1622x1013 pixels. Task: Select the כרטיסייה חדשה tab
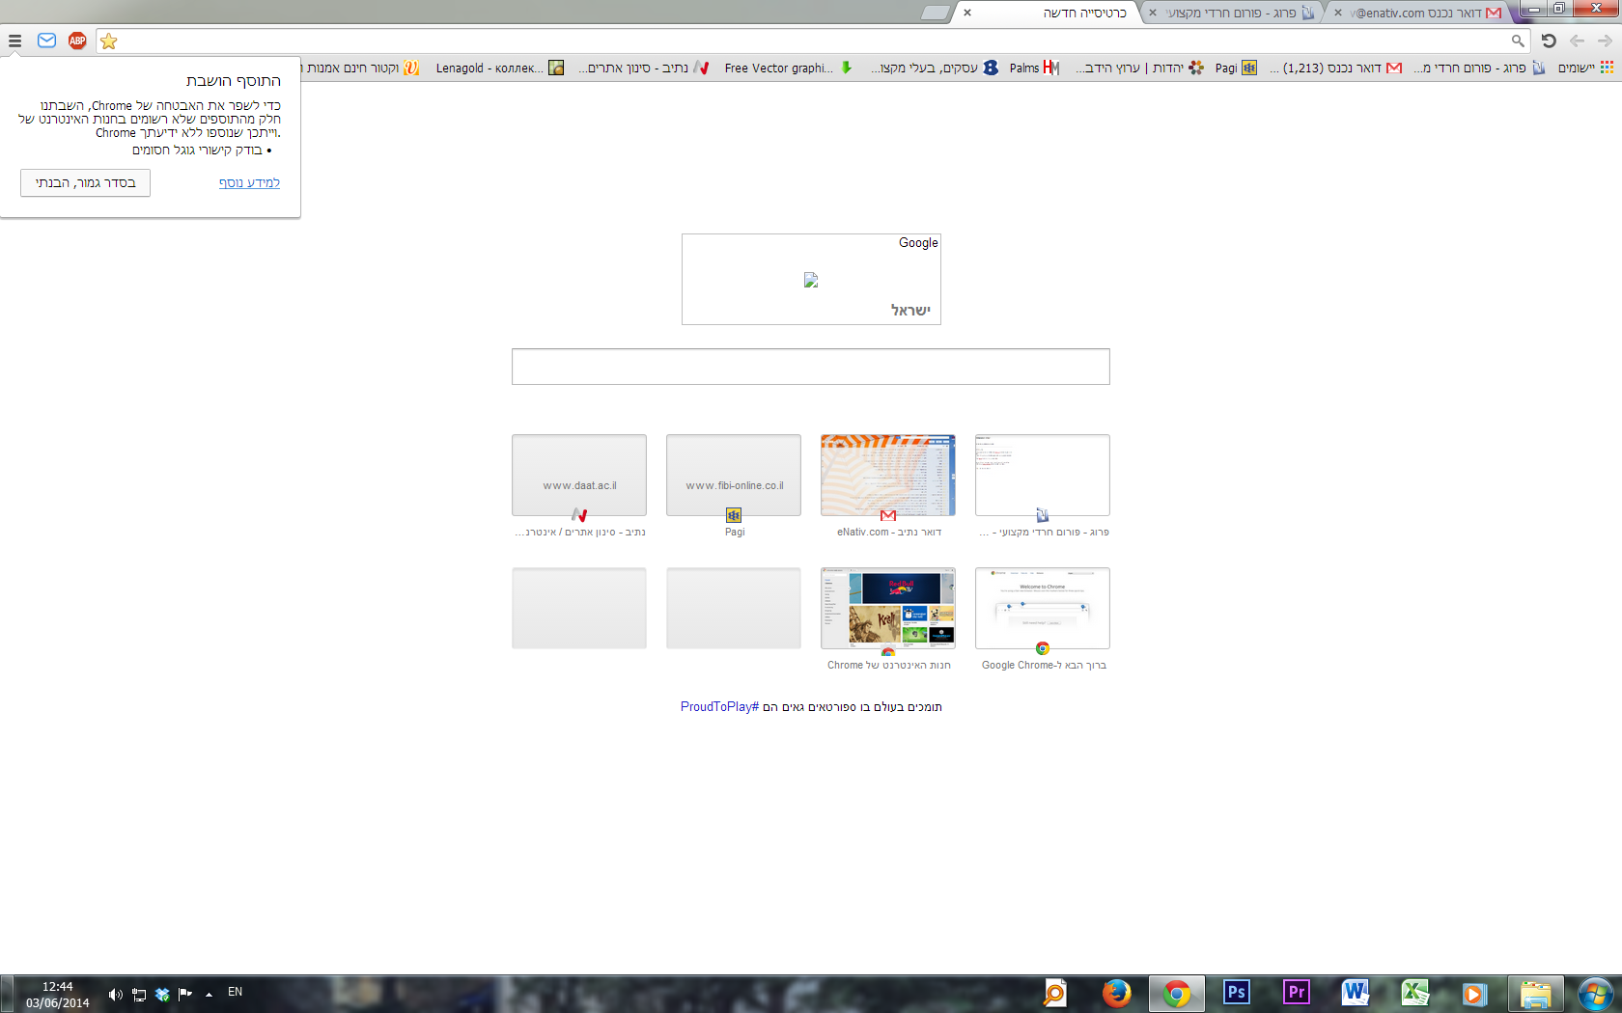(1048, 14)
